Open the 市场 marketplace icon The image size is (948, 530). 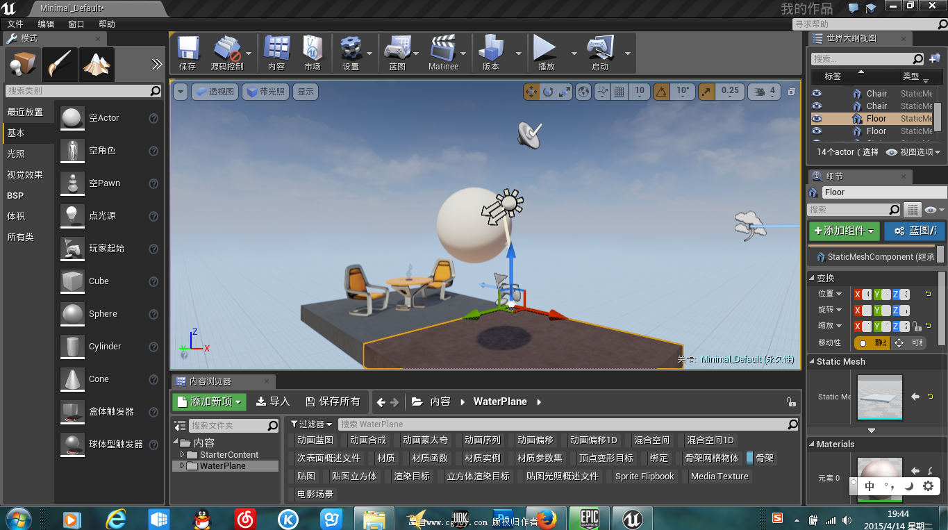[x=313, y=52]
